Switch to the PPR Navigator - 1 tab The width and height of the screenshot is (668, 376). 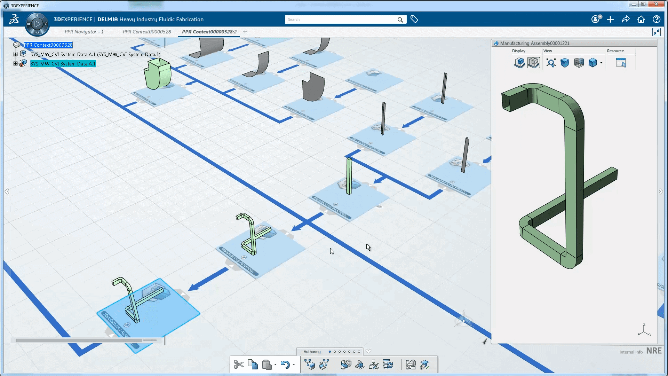click(x=84, y=32)
